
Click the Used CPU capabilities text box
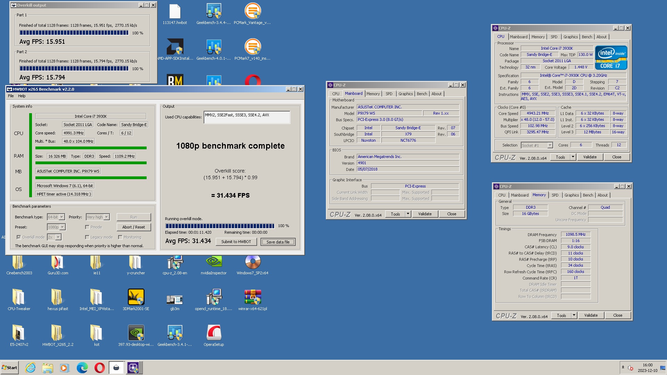[x=247, y=117]
